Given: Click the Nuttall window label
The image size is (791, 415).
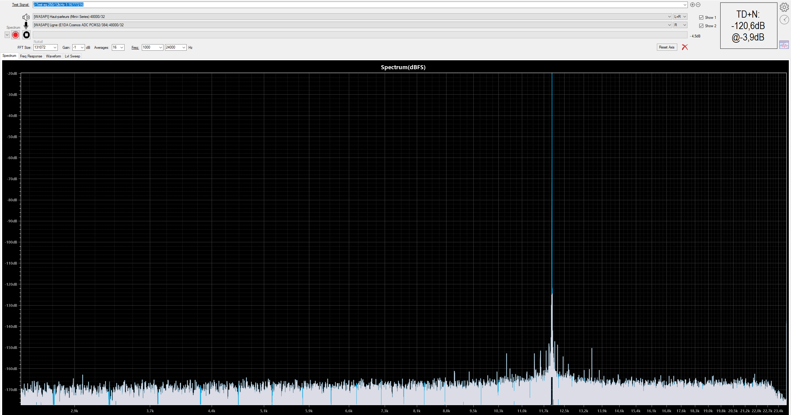Looking at the screenshot, I should [x=38, y=42].
